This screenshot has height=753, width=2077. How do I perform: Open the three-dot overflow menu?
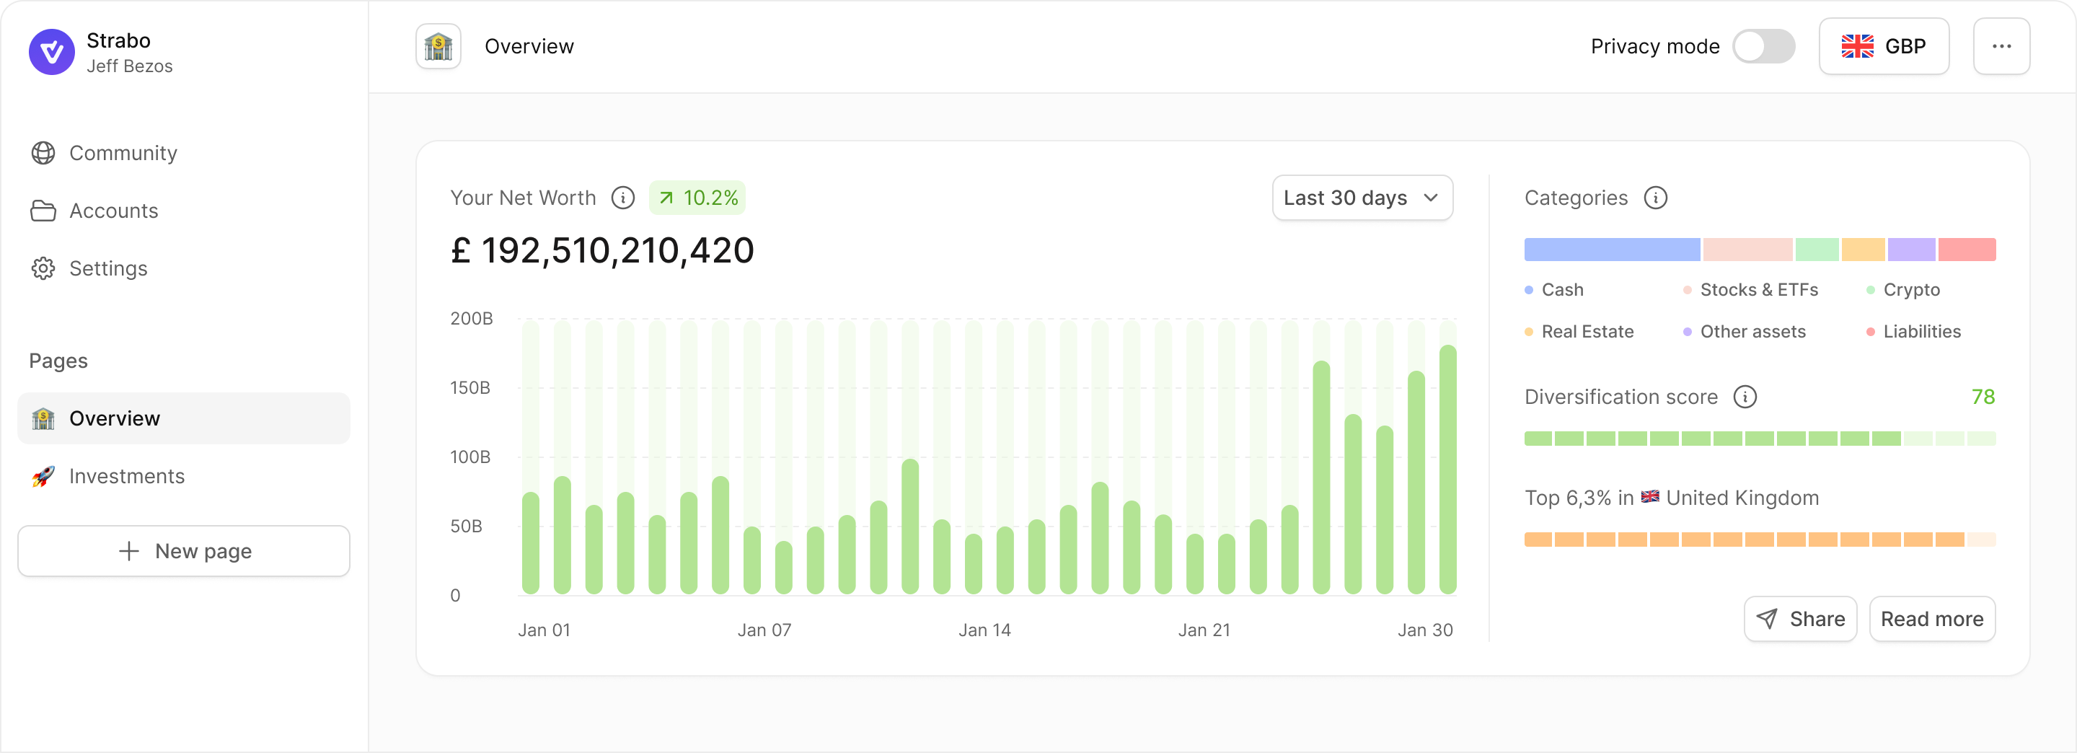[2002, 46]
